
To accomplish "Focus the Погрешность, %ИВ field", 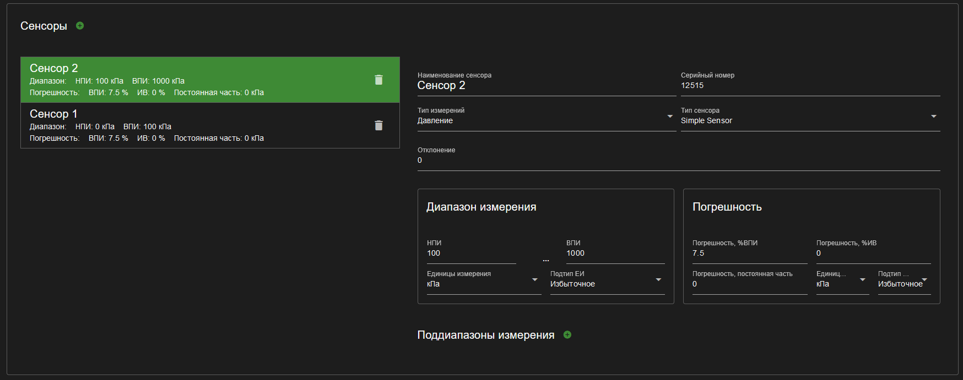I will point(873,251).
